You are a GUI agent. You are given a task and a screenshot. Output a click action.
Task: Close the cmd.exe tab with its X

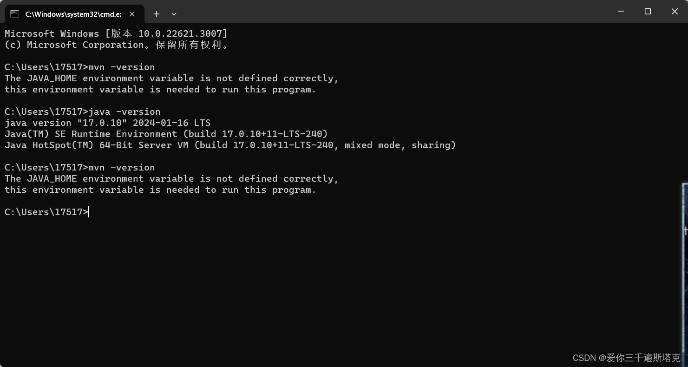131,14
